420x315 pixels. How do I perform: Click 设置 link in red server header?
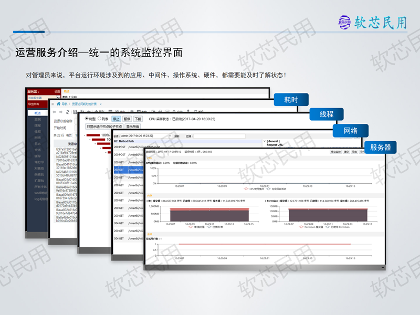tap(57, 91)
